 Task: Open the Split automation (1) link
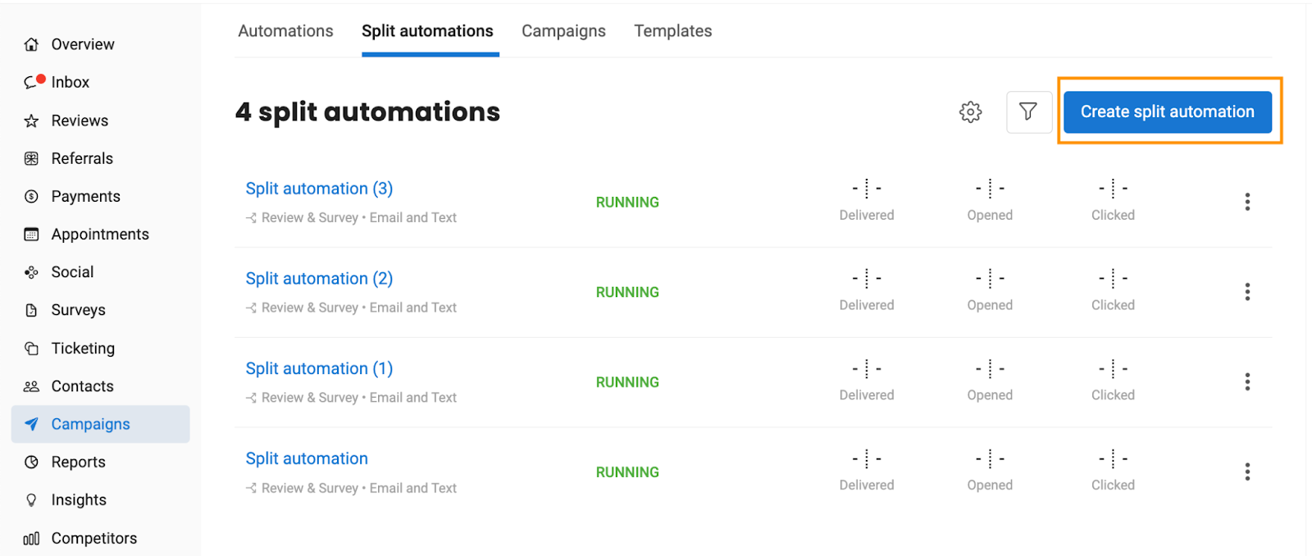[319, 369]
